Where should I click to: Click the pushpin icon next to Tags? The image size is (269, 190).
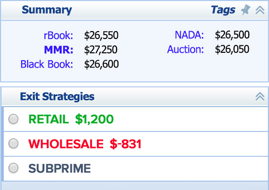pos(246,10)
